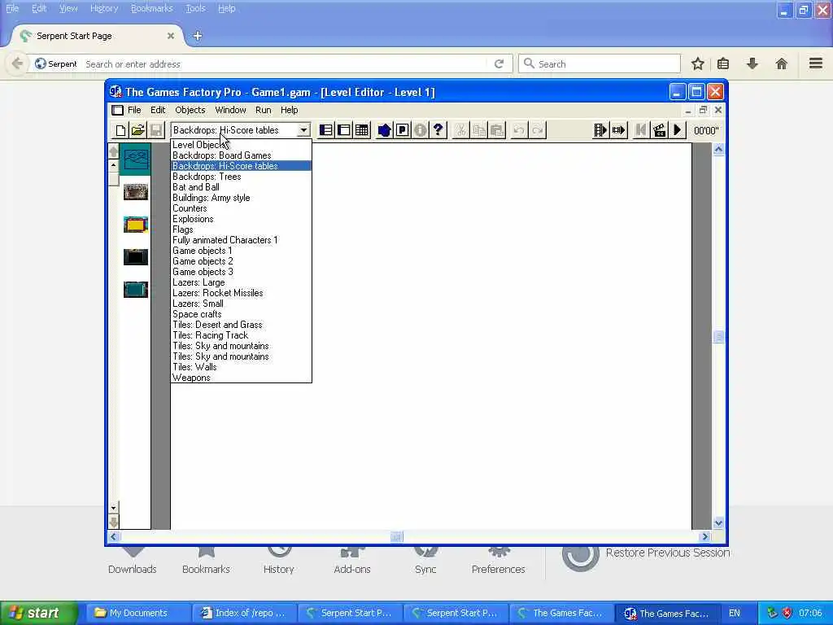Click the browser home icon
The width and height of the screenshot is (833, 625).
point(782,64)
